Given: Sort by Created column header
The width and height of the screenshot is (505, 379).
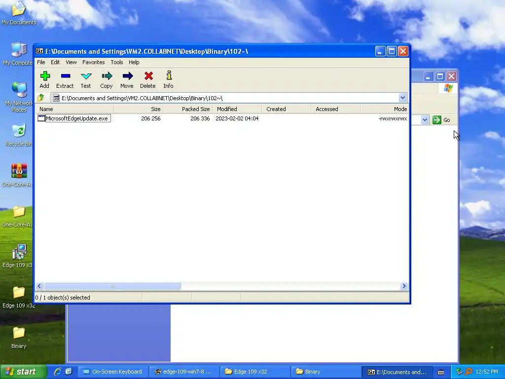Looking at the screenshot, I should [x=287, y=109].
